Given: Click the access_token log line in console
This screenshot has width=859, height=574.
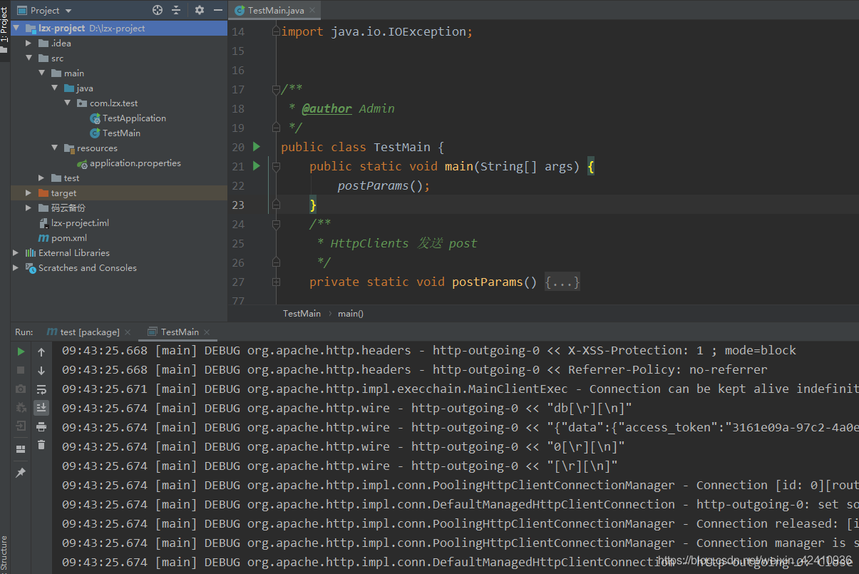Looking at the screenshot, I should (461, 427).
